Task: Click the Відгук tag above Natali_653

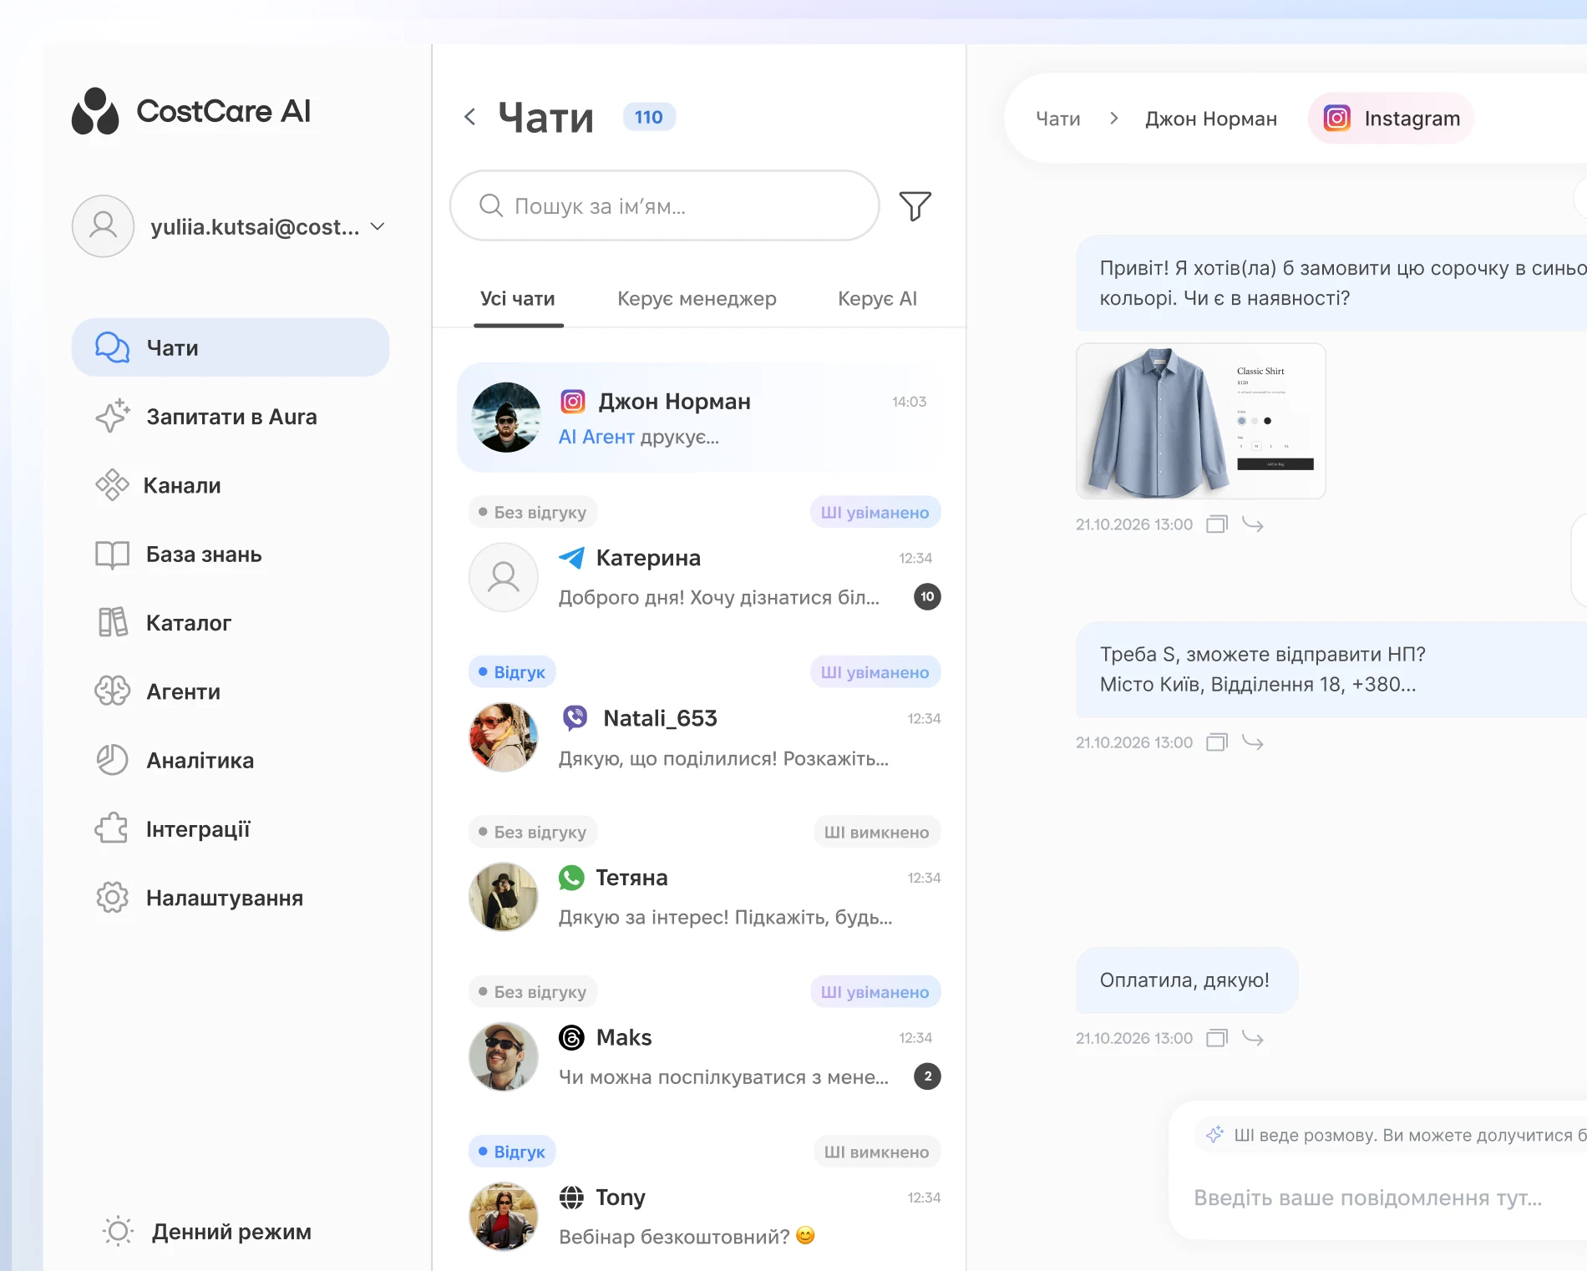Action: 512,672
